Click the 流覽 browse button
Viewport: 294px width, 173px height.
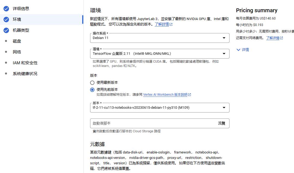coord(222,123)
